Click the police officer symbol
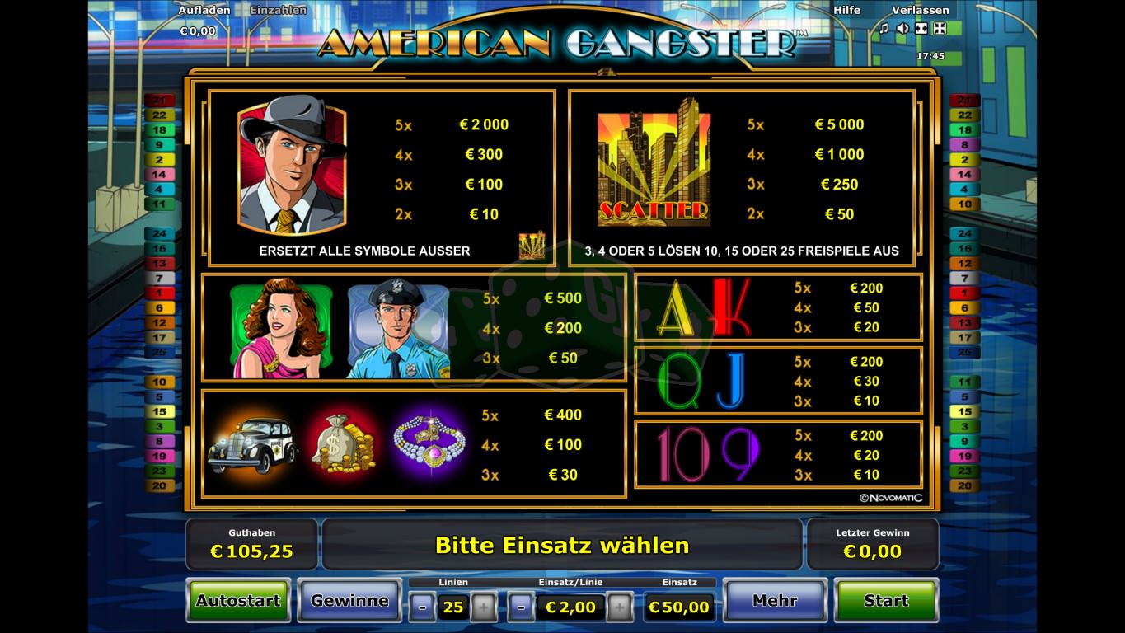 pyautogui.click(x=399, y=329)
